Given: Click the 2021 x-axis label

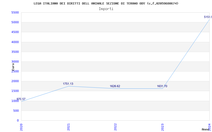Looking at the screenshot, I should [68, 127].
